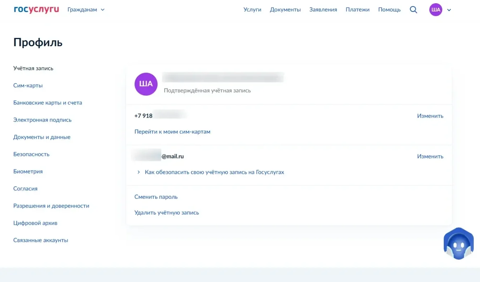Open the Услуги menu
The image size is (480, 282).
(x=252, y=10)
